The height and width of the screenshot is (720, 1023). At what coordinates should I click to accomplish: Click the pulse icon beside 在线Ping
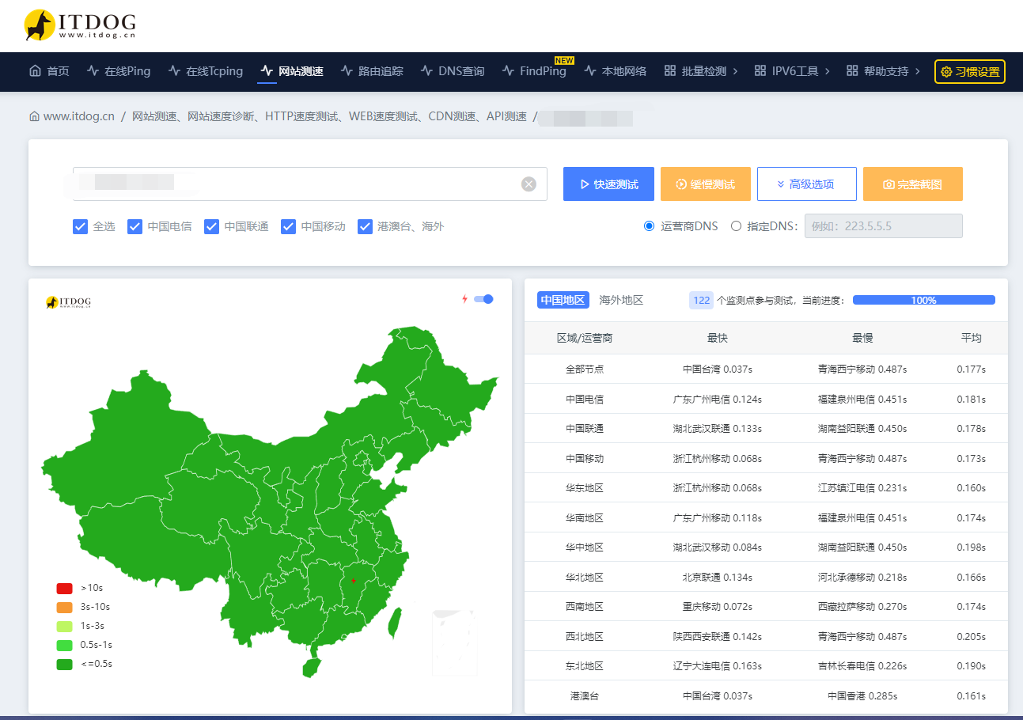point(93,70)
